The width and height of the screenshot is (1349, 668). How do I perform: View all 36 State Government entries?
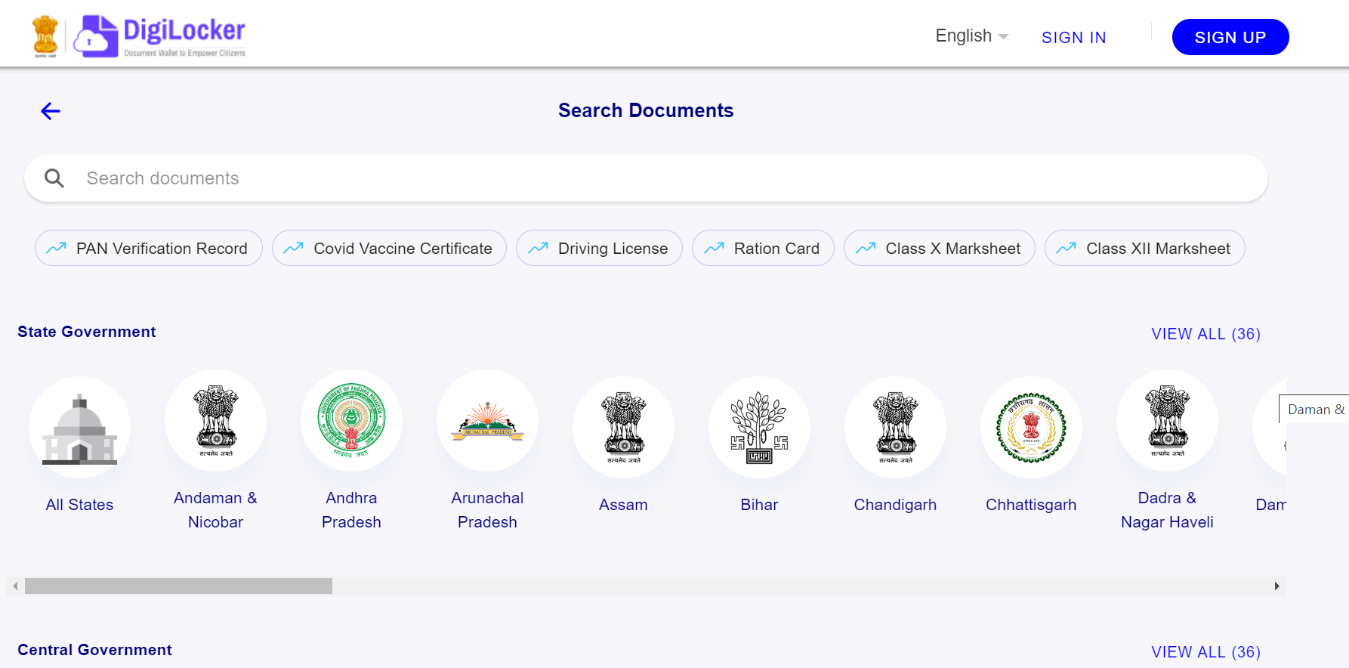click(x=1205, y=334)
